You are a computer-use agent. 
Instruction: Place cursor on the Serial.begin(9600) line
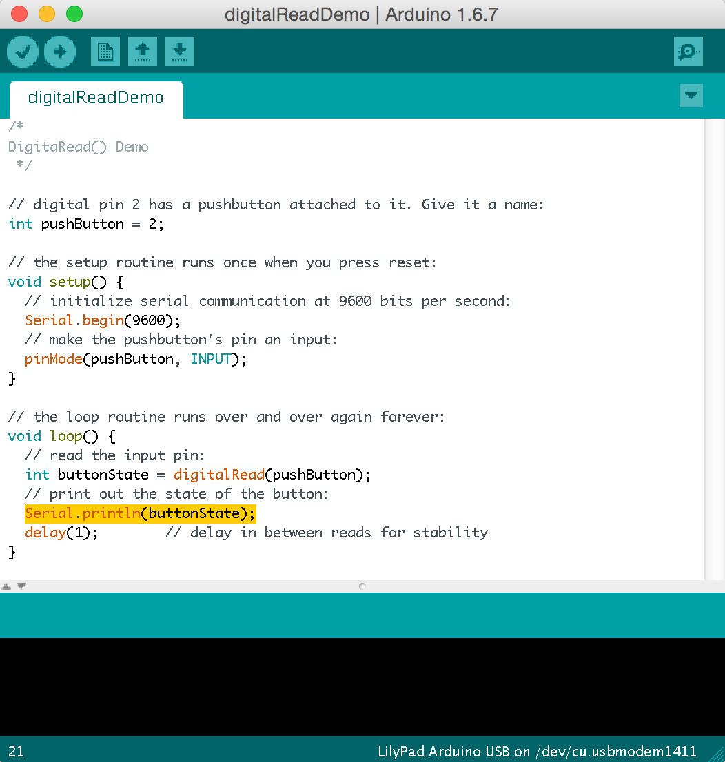tap(103, 320)
